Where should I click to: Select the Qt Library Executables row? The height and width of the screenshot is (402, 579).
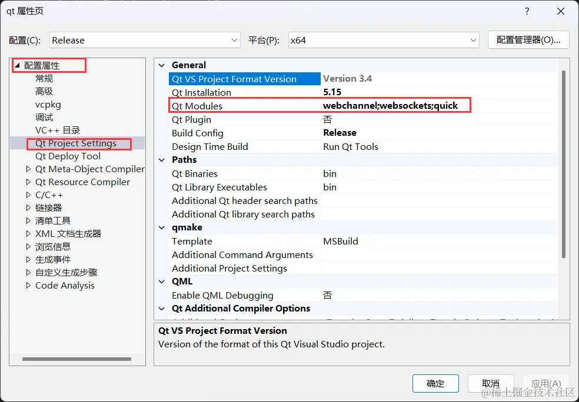(362, 187)
